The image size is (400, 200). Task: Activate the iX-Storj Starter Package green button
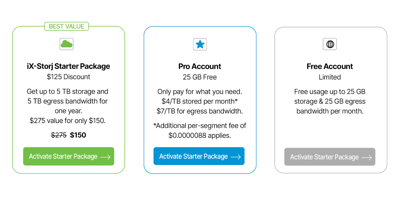(x=69, y=156)
